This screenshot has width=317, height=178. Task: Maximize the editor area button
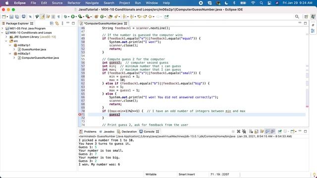[x=305, y=23]
